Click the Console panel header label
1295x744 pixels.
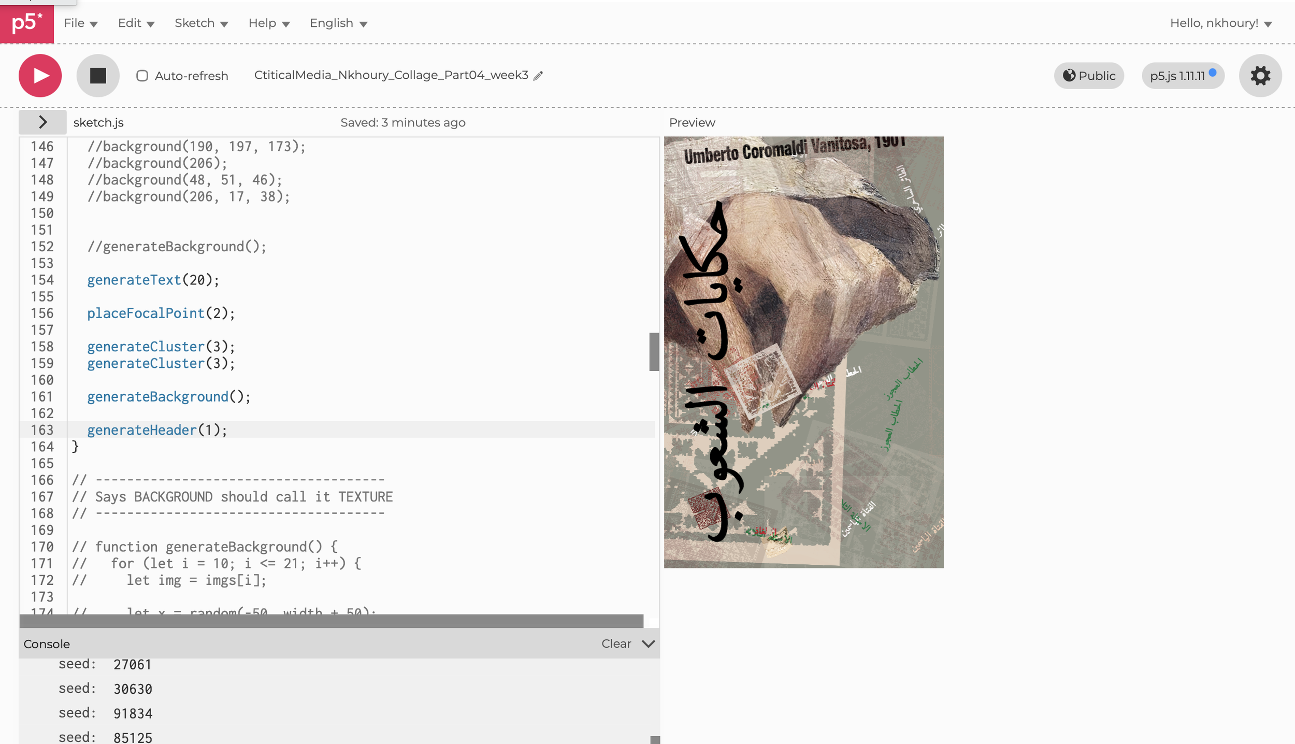(x=47, y=643)
